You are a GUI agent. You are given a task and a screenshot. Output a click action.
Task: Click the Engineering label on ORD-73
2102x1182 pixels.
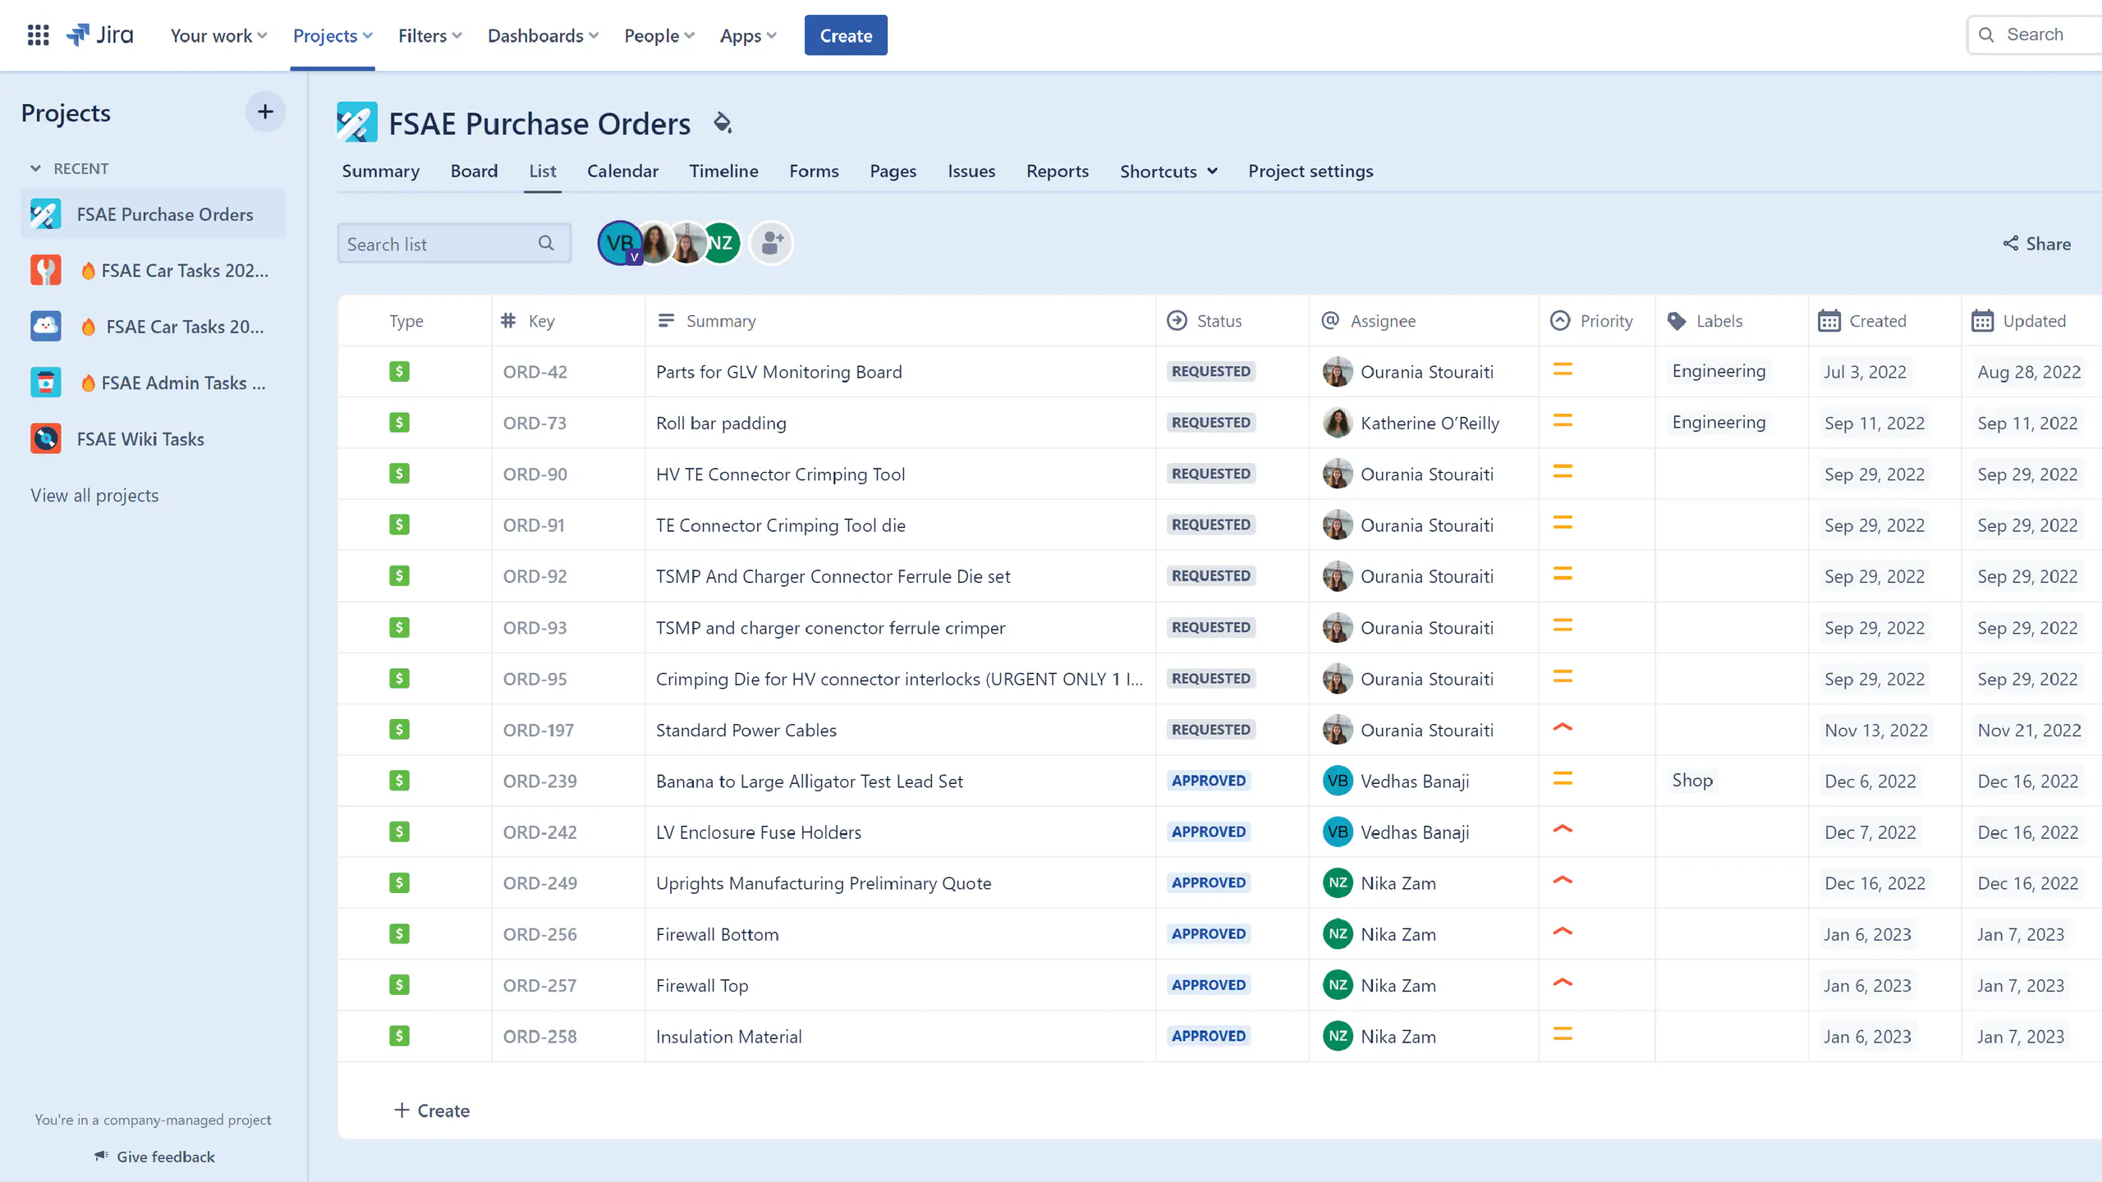(x=1719, y=422)
